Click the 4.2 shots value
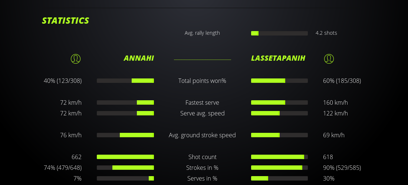The height and width of the screenshot is (185, 408). click(x=326, y=33)
